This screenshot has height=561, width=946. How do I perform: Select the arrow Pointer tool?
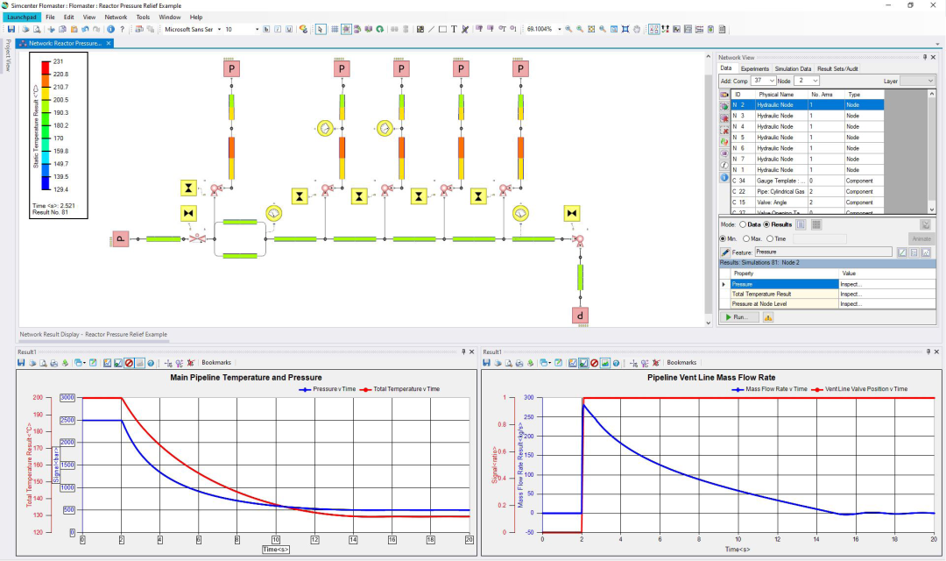(x=320, y=29)
